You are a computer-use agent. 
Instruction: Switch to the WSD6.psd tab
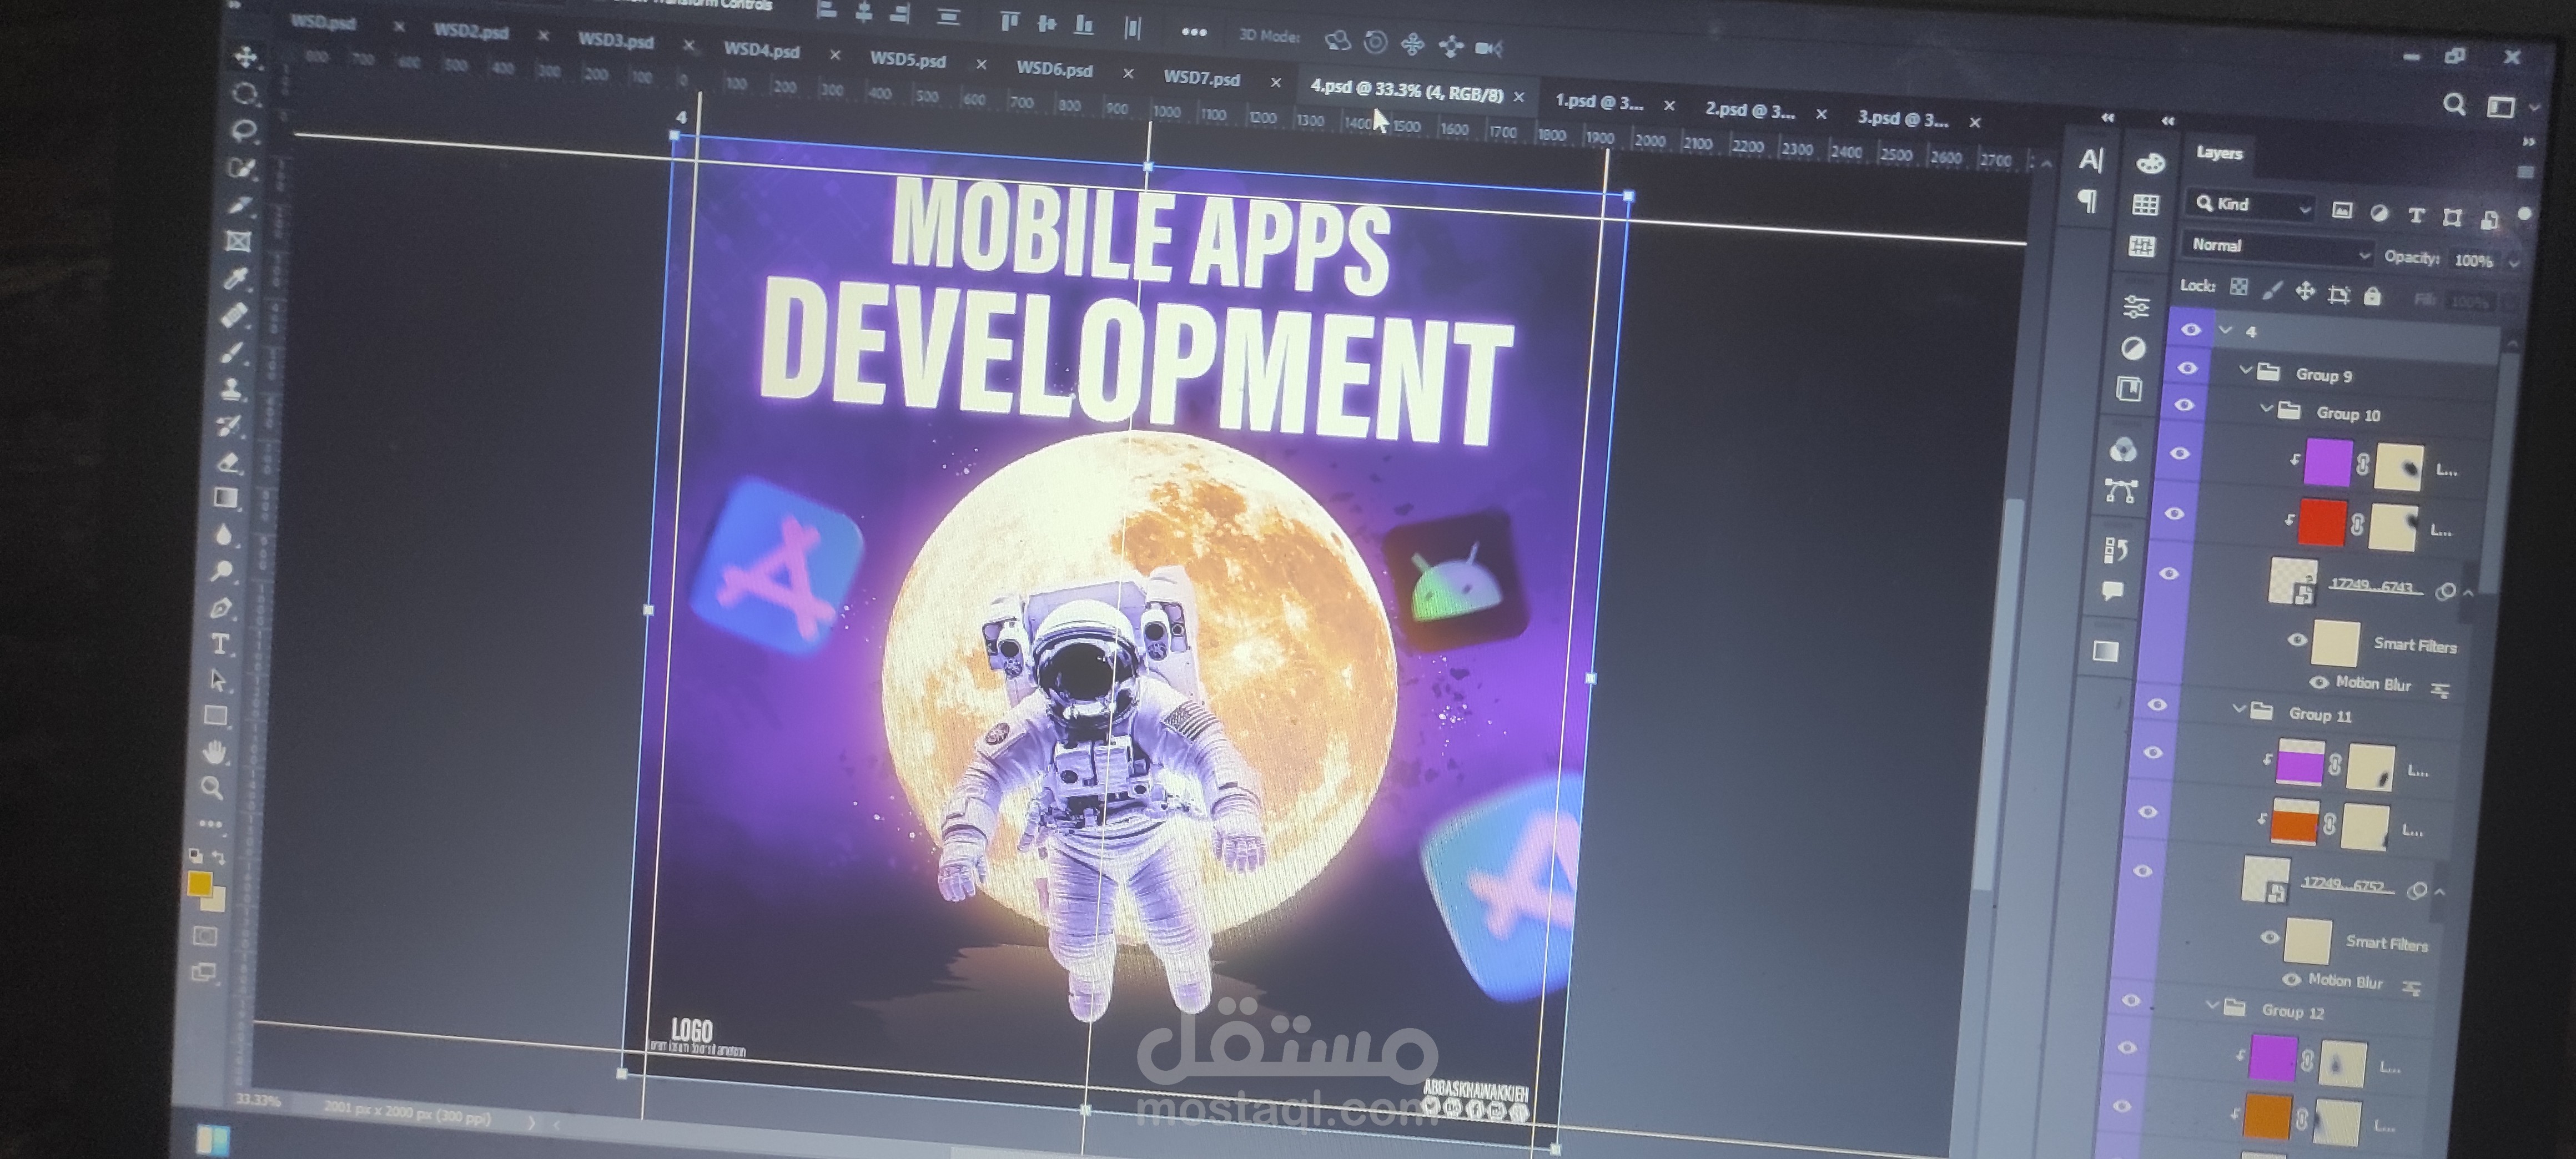pyautogui.click(x=1055, y=69)
